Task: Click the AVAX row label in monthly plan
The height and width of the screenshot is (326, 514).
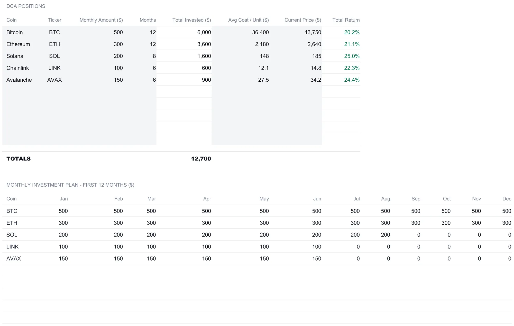Action: (x=14, y=258)
